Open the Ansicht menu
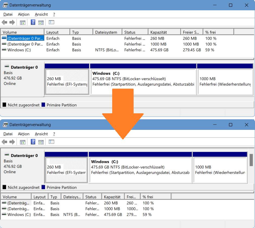Screen dimensions: 255x228 pyautogui.click(x=41, y=14)
